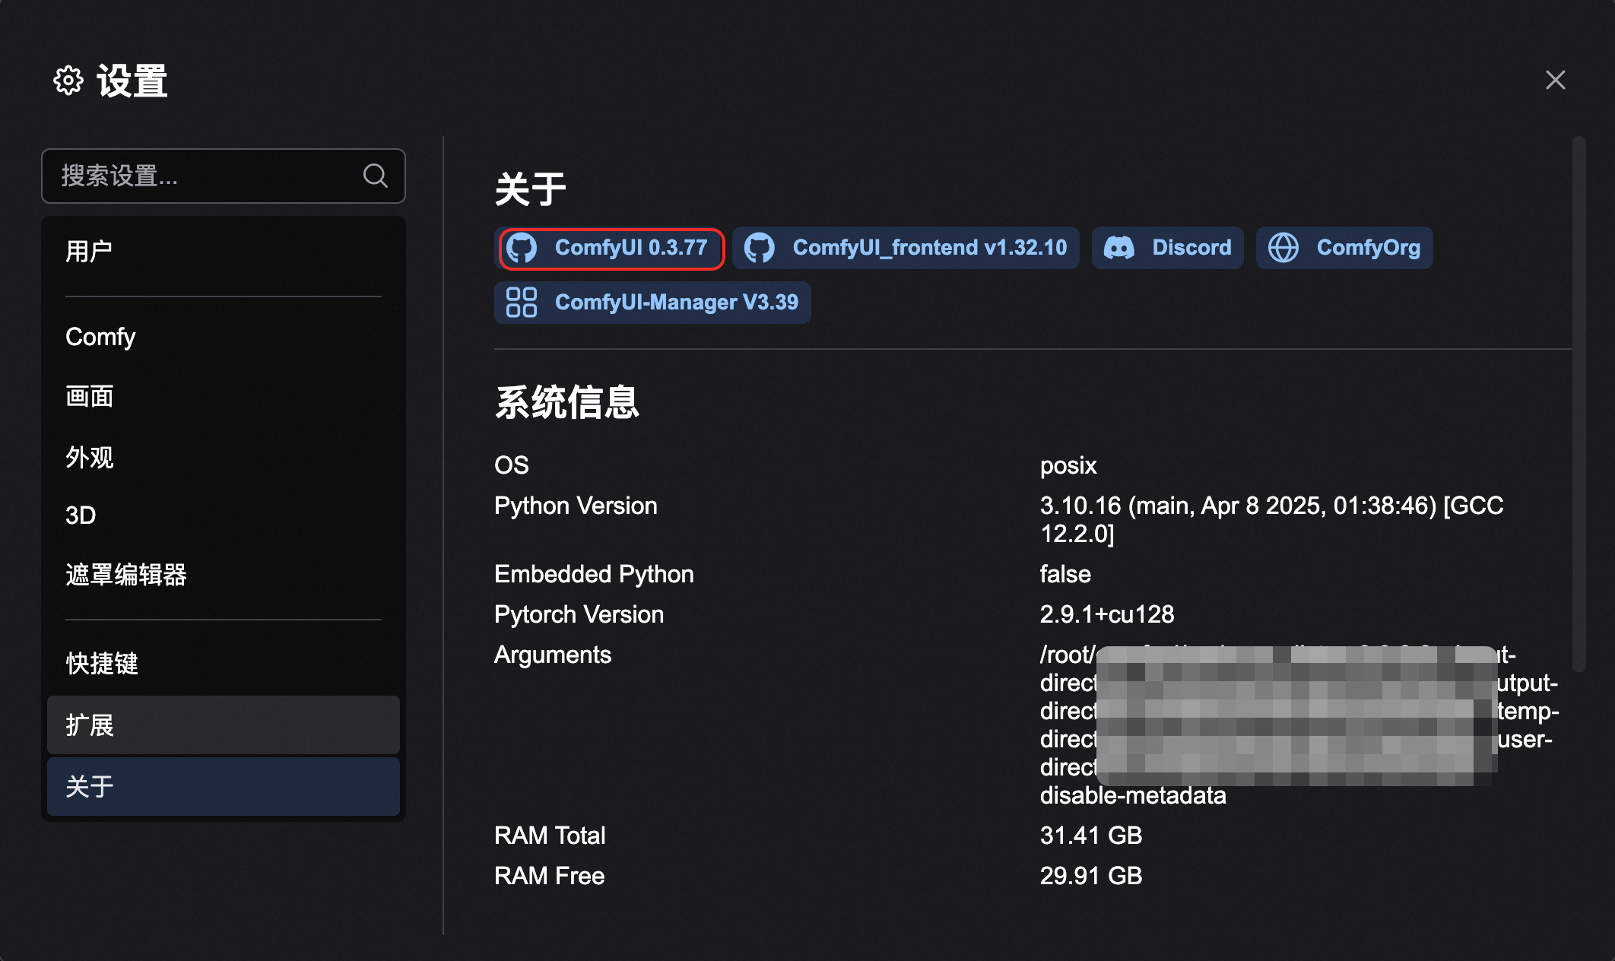Click the settings gear icon
Image resolution: width=1615 pixels, height=961 pixels.
[68, 80]
